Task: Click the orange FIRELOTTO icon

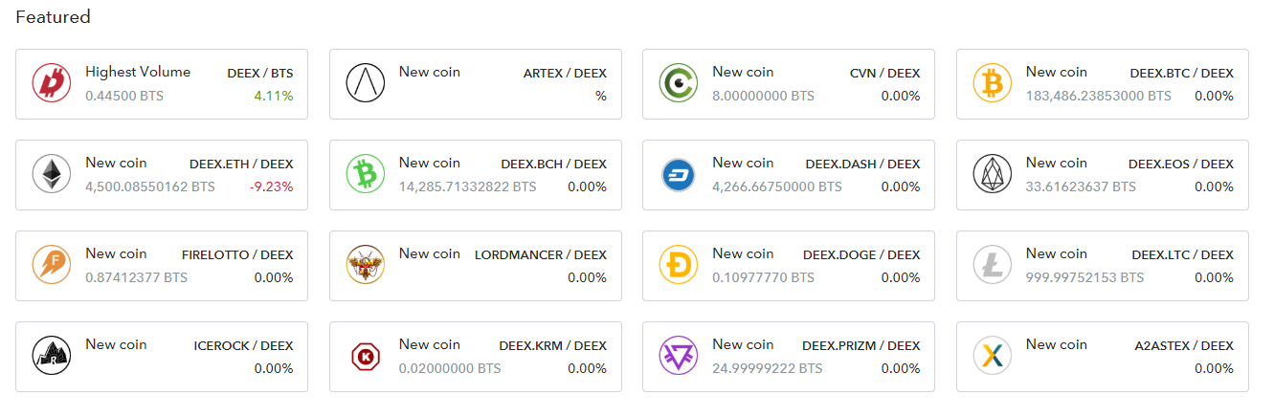Action: point(52,265)
